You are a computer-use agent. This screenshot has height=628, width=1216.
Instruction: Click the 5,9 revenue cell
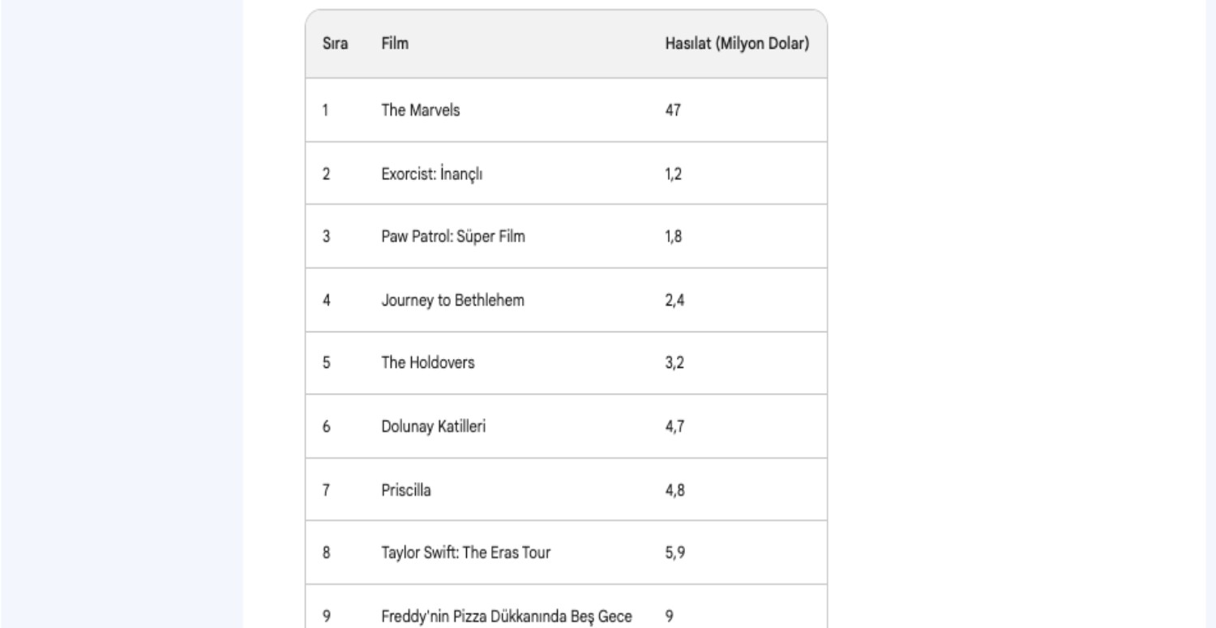coord(672,553)
